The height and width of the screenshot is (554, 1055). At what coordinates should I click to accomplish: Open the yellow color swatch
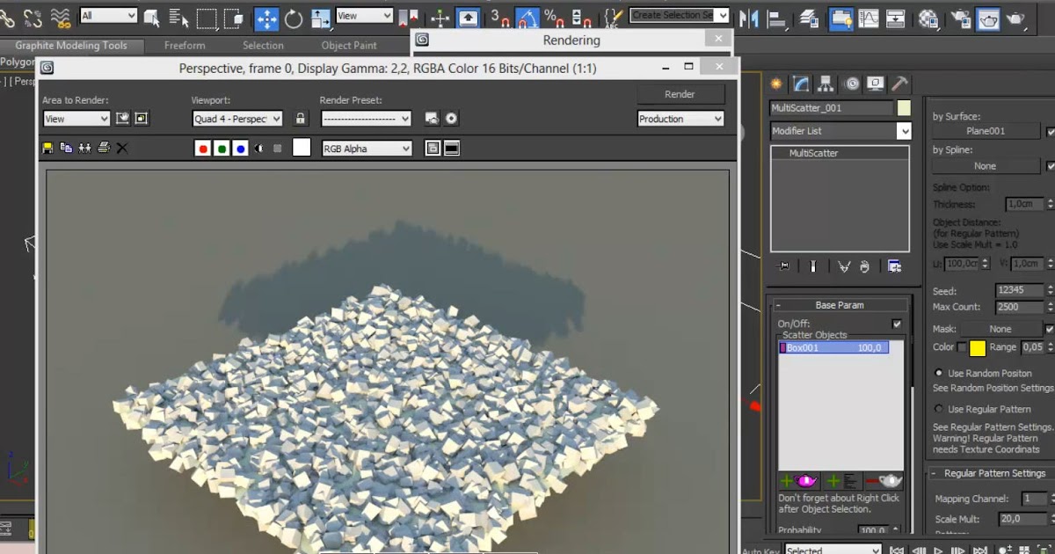coord(978,348)
